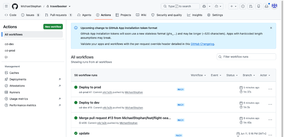Expand the Workflow filter dropdown
The height and width of the screenshot is (137, 284).
[198, 75]
